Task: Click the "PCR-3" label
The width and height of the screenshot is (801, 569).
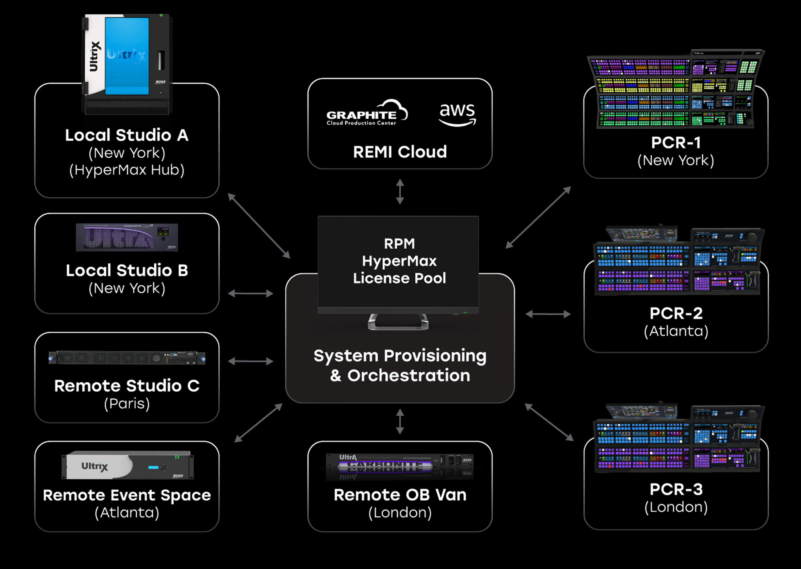Action: (x=676, y=490)
